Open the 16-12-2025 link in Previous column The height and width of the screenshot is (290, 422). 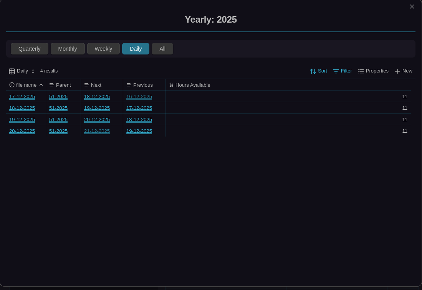click(x=139, y=97)
